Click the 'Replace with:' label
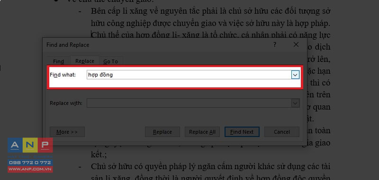The width and height of the screenshot is (379, 180). click(x=66, y=103)
